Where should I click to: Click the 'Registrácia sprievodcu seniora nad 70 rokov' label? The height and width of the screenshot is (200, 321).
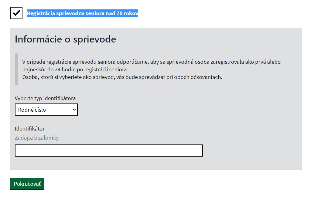[x=82, y=13]
